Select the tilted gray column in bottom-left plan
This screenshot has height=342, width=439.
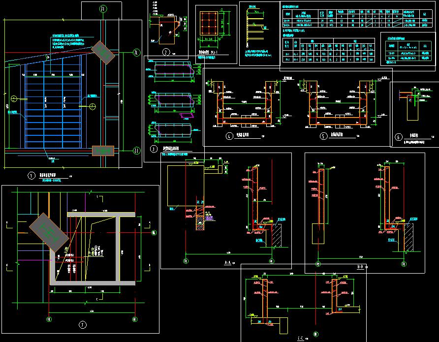pyautogui.click(x=49, y=232)
